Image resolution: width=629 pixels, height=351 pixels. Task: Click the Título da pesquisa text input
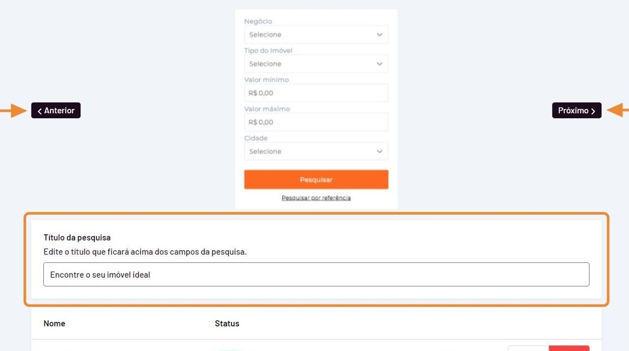tap(316, 275)
